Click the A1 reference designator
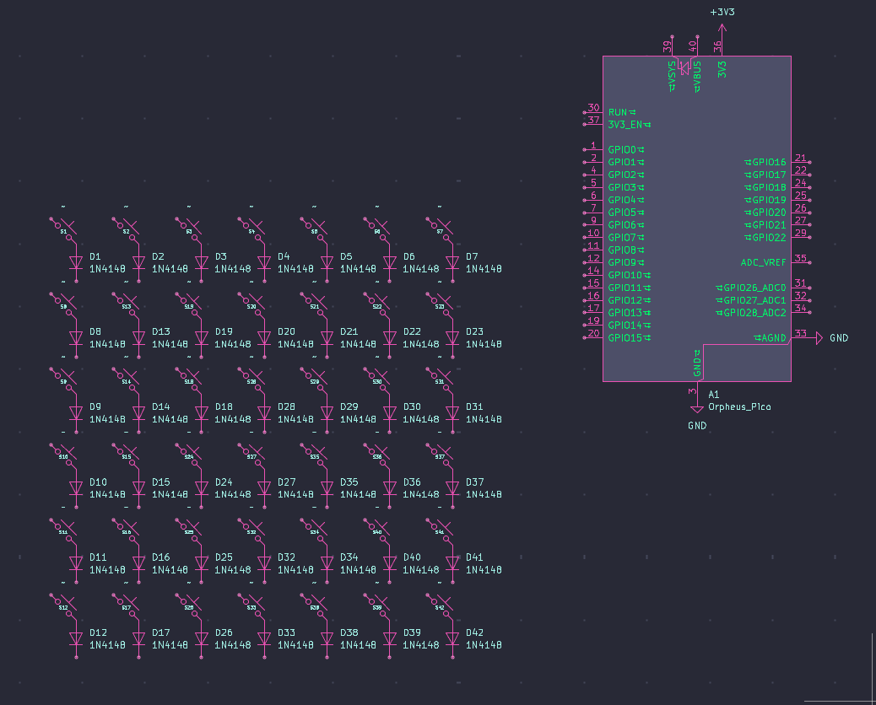876x705 pixels. 714,394
